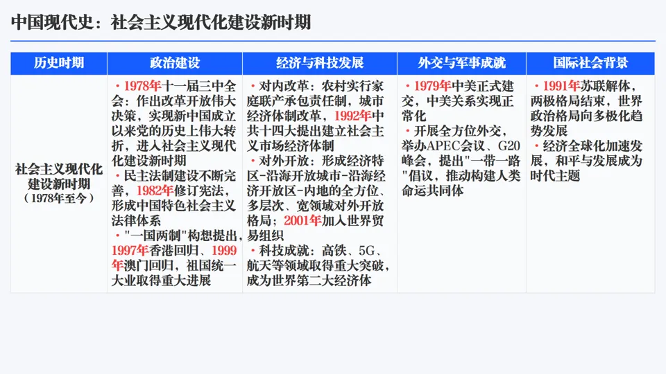Select the 经济与科技发展 column header
The width and height of the screenshot is (666, 374).
pyautogui.click(x=320, y=63)
